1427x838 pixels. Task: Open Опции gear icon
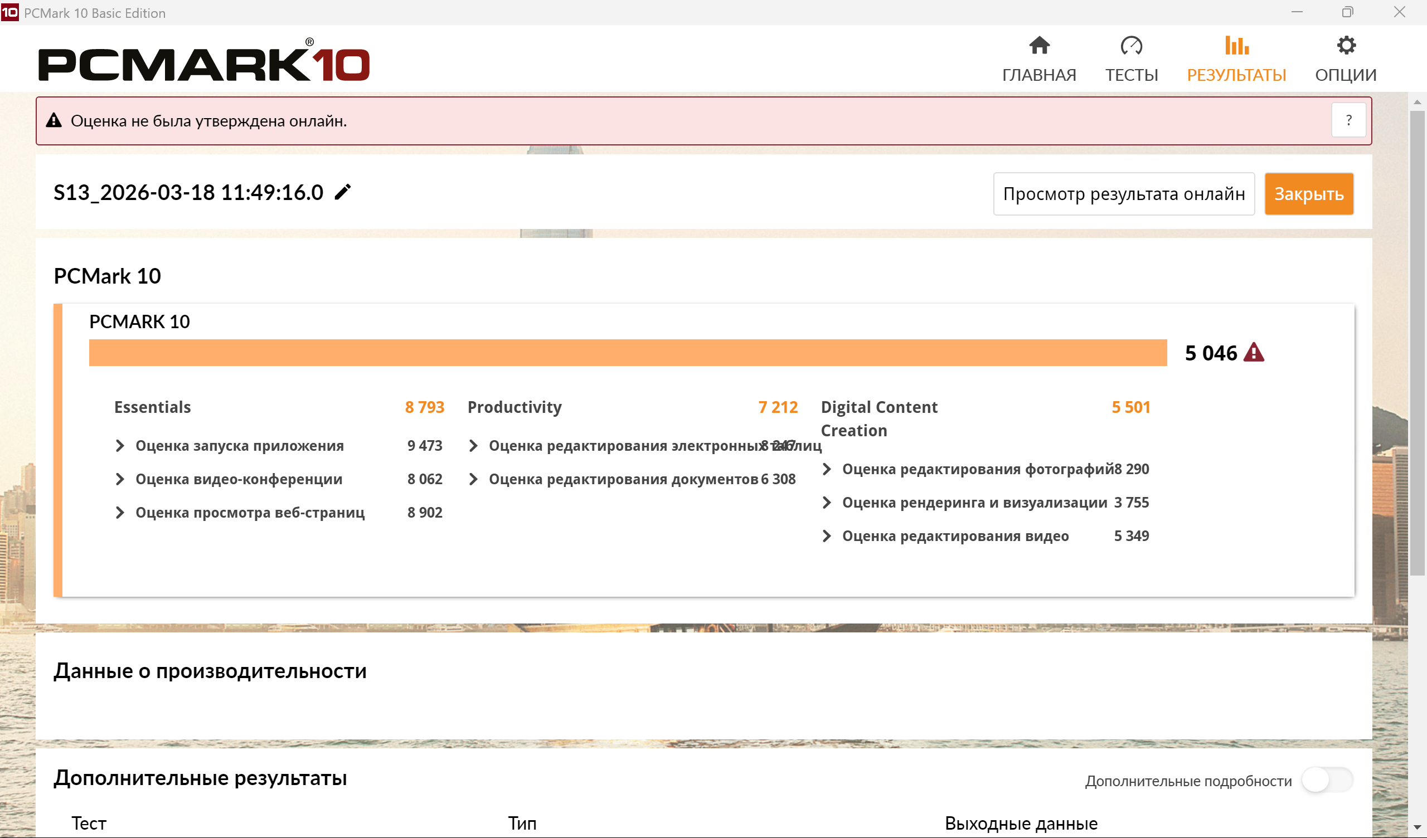(1346, 45)
